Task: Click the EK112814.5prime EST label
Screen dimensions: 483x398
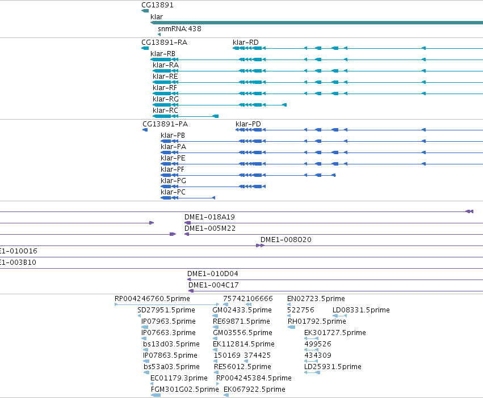Action: (243, 344)
